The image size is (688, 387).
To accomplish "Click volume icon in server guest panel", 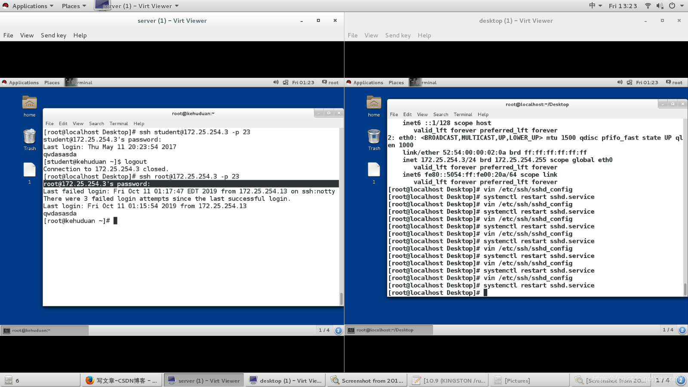I will pos(276,82).
